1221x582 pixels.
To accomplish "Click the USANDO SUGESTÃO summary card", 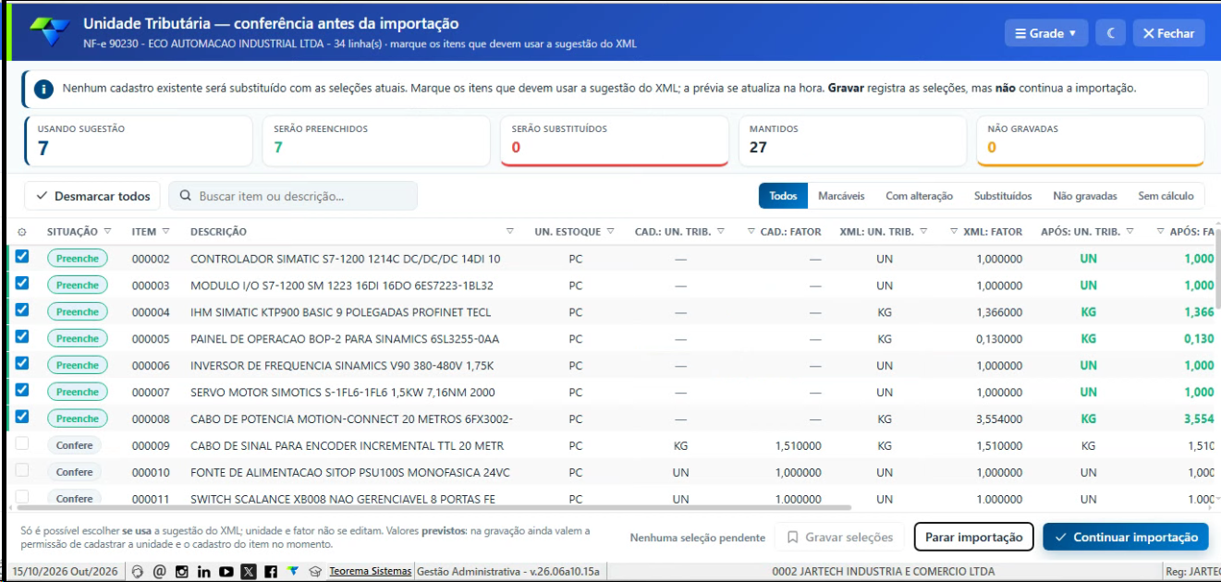I will (139, 141).
